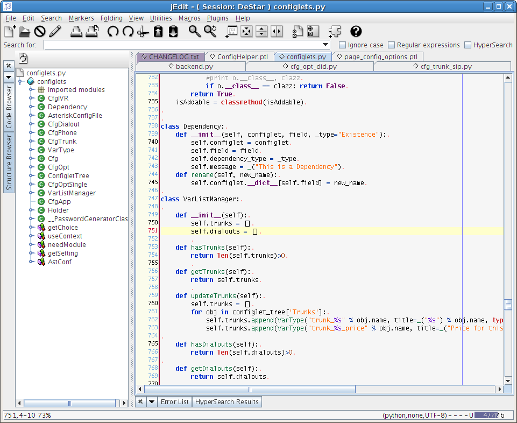Open the File menu

click(x=11, y=18)
